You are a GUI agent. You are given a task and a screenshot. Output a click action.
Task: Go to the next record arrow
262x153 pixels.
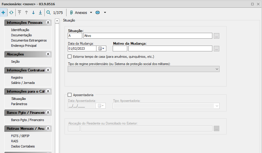33,12
